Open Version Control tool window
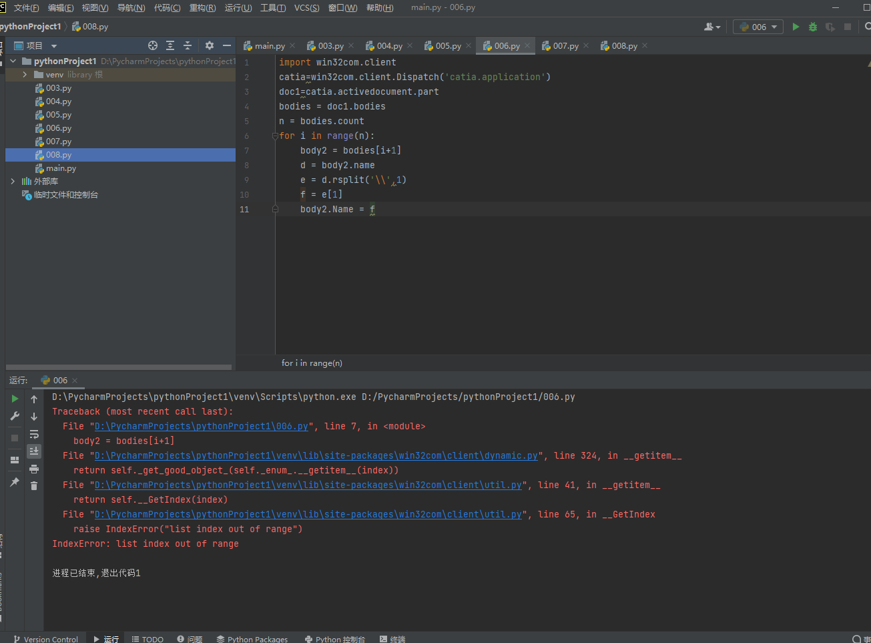Screen dimensions: 871x643 coord(45,639)
